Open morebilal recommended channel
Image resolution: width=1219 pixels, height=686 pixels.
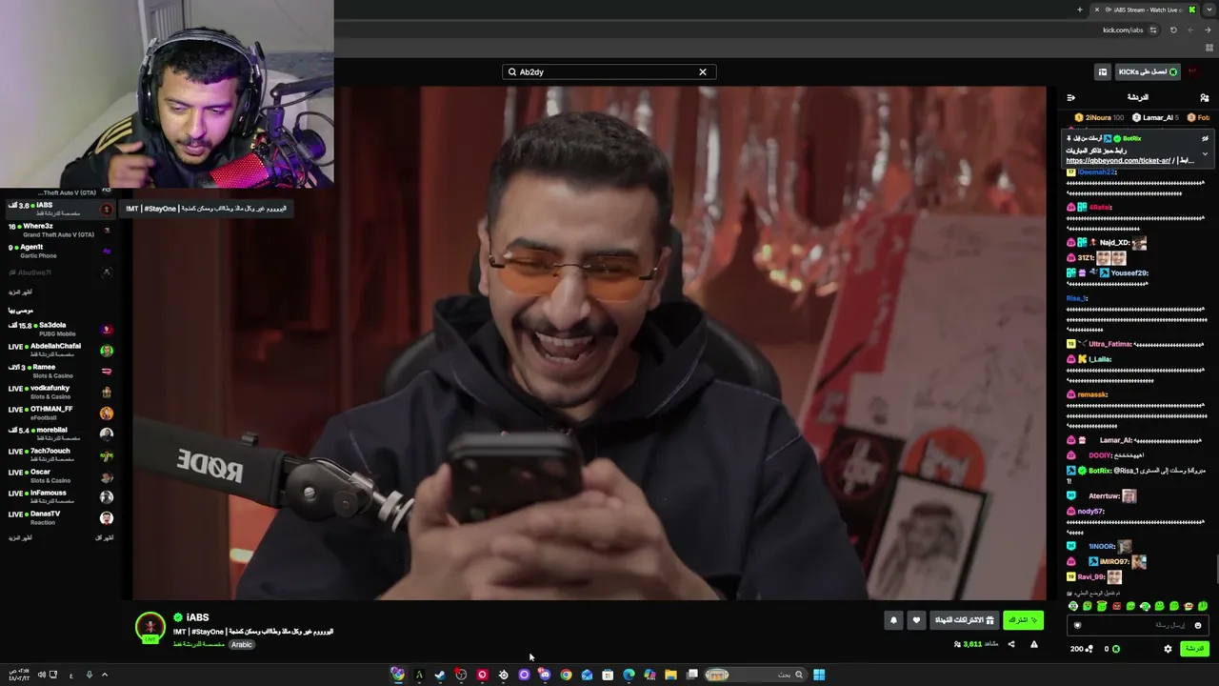point(59,434)
